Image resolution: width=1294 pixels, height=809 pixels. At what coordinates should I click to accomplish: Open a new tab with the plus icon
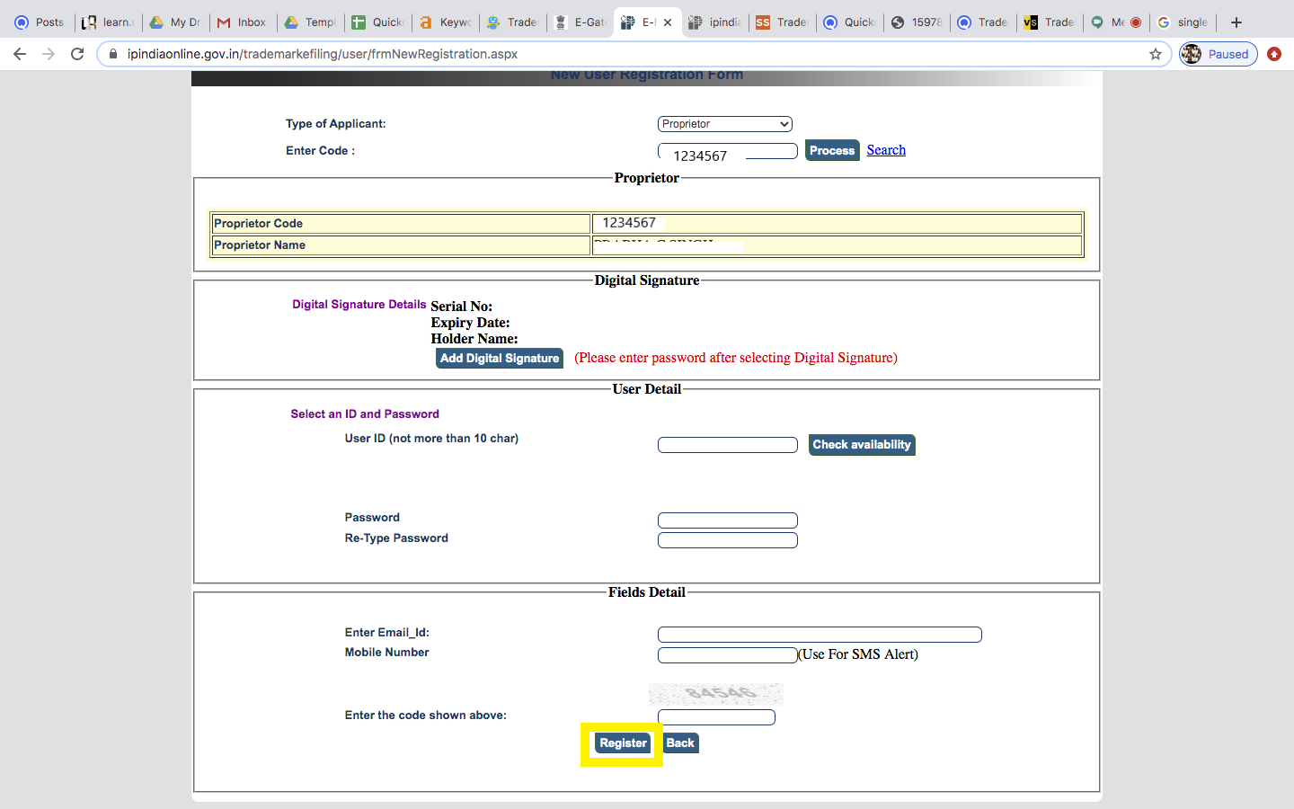(1236, 22)
